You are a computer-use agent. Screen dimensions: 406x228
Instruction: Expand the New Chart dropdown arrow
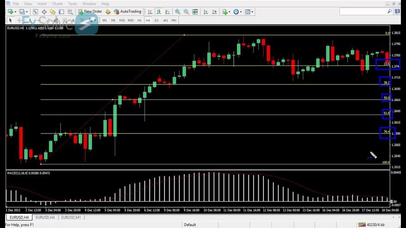click(x=15, y=12)
